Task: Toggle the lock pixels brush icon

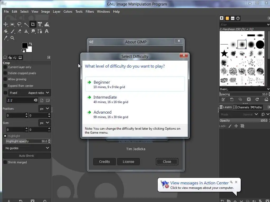Action: (230, 126)
